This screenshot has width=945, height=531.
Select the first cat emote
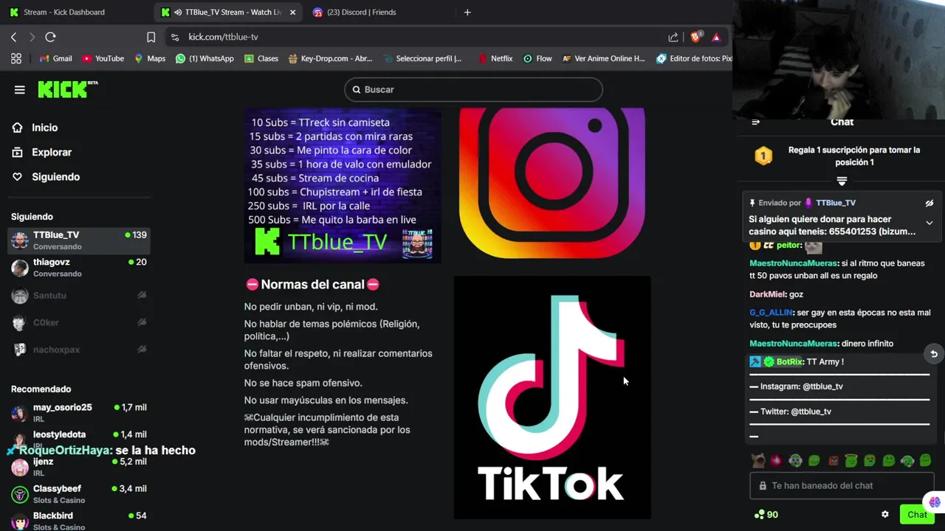[x=757, y=461]
